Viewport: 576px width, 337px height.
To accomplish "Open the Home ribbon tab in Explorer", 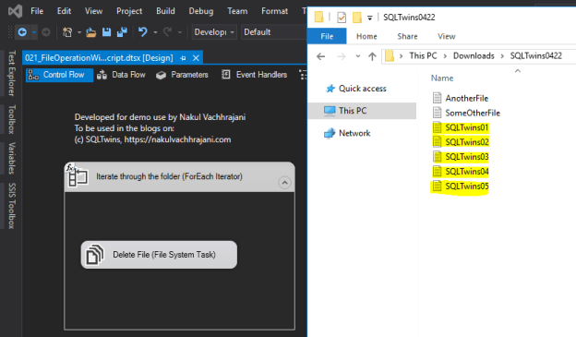I will (x=366, y=36).
